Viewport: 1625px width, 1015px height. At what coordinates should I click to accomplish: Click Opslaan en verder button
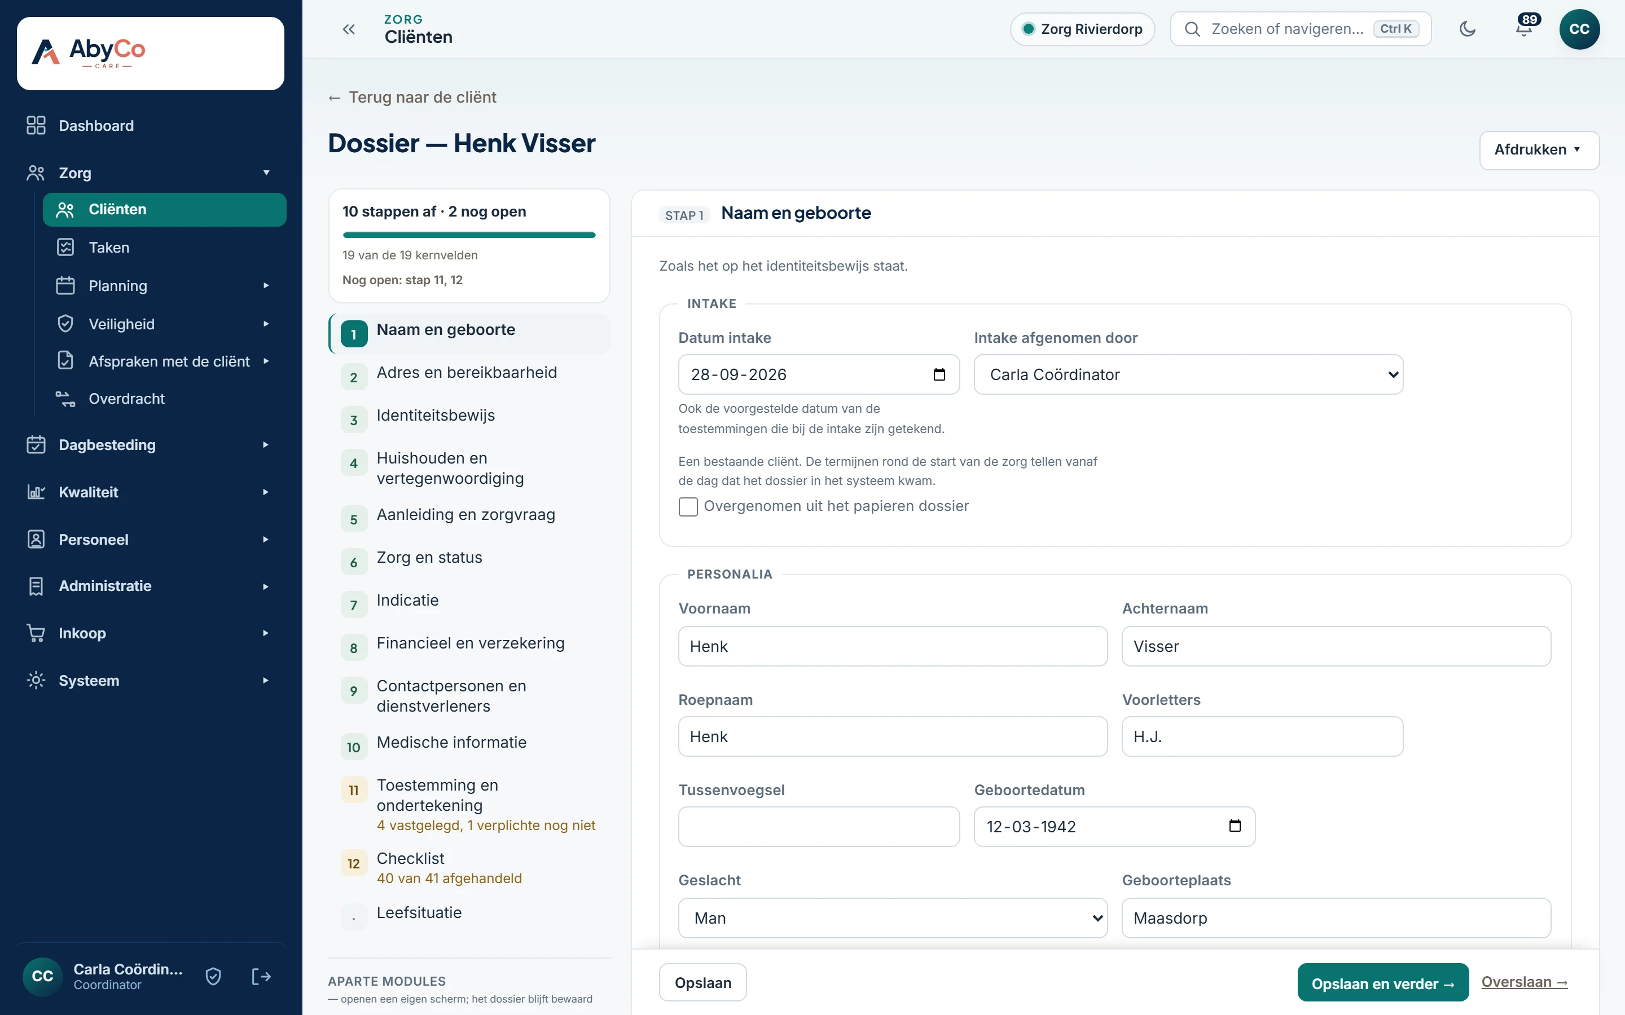tap(1382, 983)
